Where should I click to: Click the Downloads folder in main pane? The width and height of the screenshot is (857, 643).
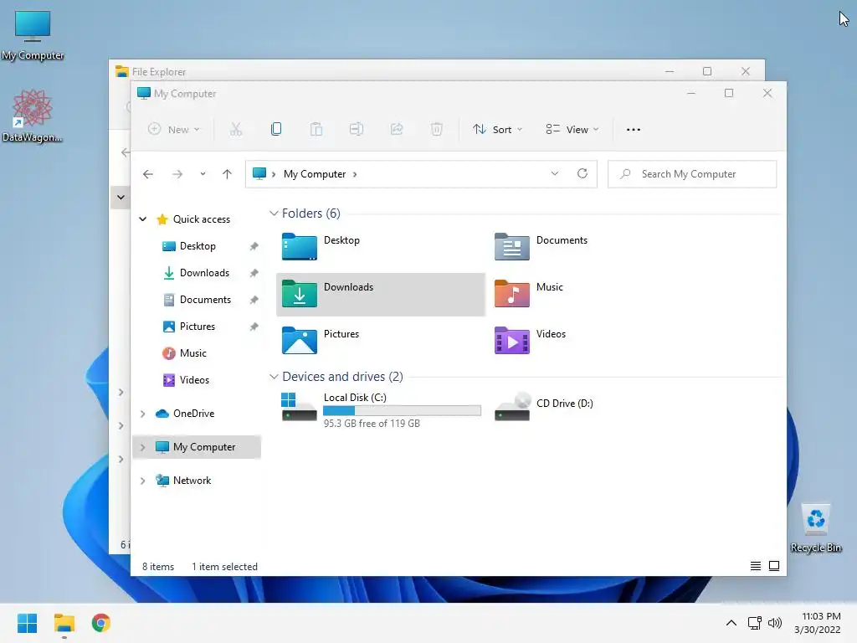[x=381, y=294]
